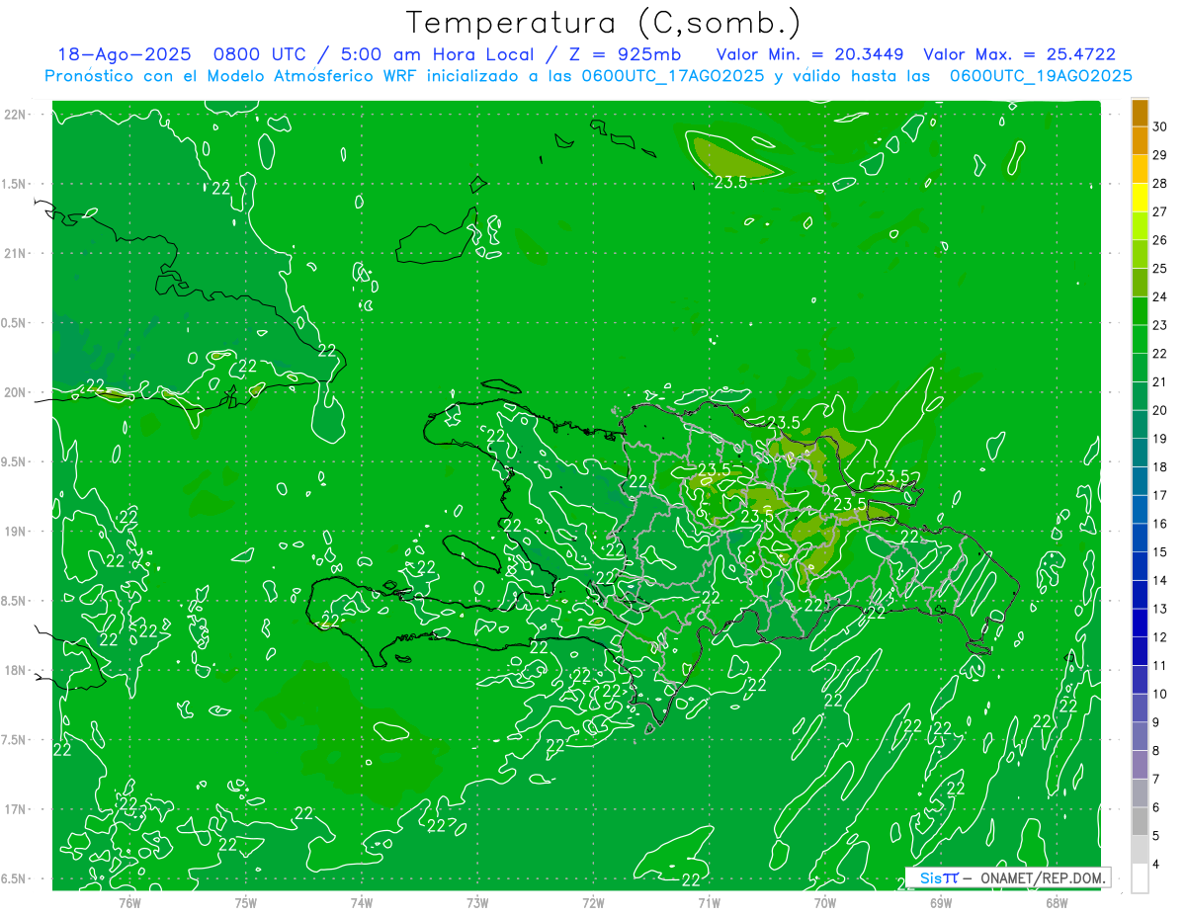Click the color scale label "11"
The width and height of the screenshot is (1186, 916).
(x=1160, y=666)
